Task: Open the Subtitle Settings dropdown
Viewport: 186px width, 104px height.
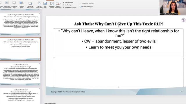Action: [x=86, y=7]
